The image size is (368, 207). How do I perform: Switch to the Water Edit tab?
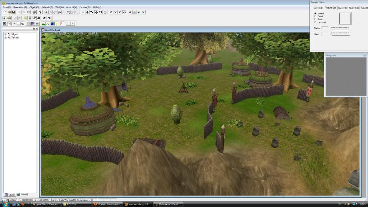coord(354,8)
